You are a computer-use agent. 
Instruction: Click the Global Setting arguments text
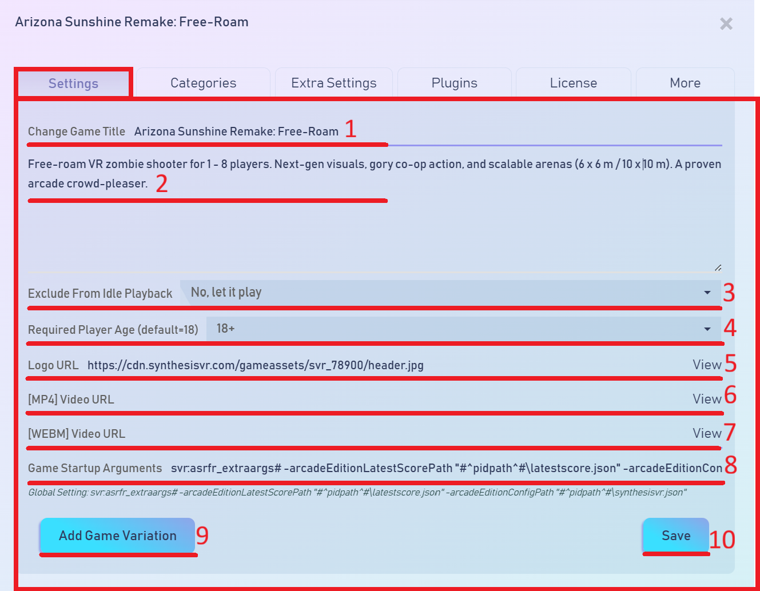(357, 492)
